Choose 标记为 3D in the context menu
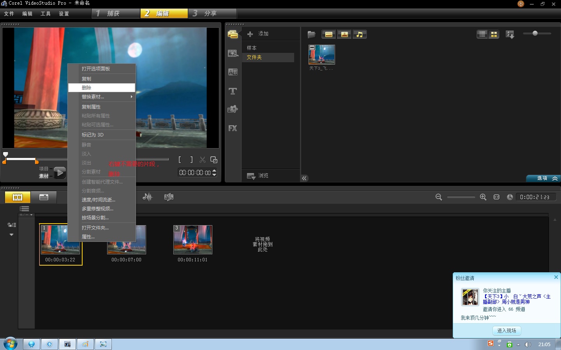This screenshot has width=561, height=350. [102, 135]
